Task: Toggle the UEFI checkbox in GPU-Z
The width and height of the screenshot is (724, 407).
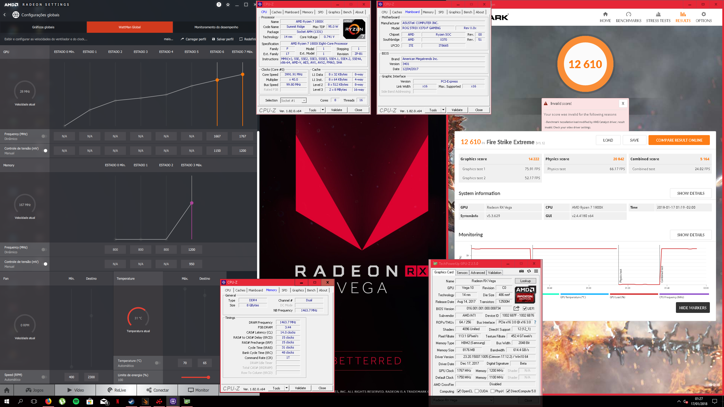Action: [525, 308]
